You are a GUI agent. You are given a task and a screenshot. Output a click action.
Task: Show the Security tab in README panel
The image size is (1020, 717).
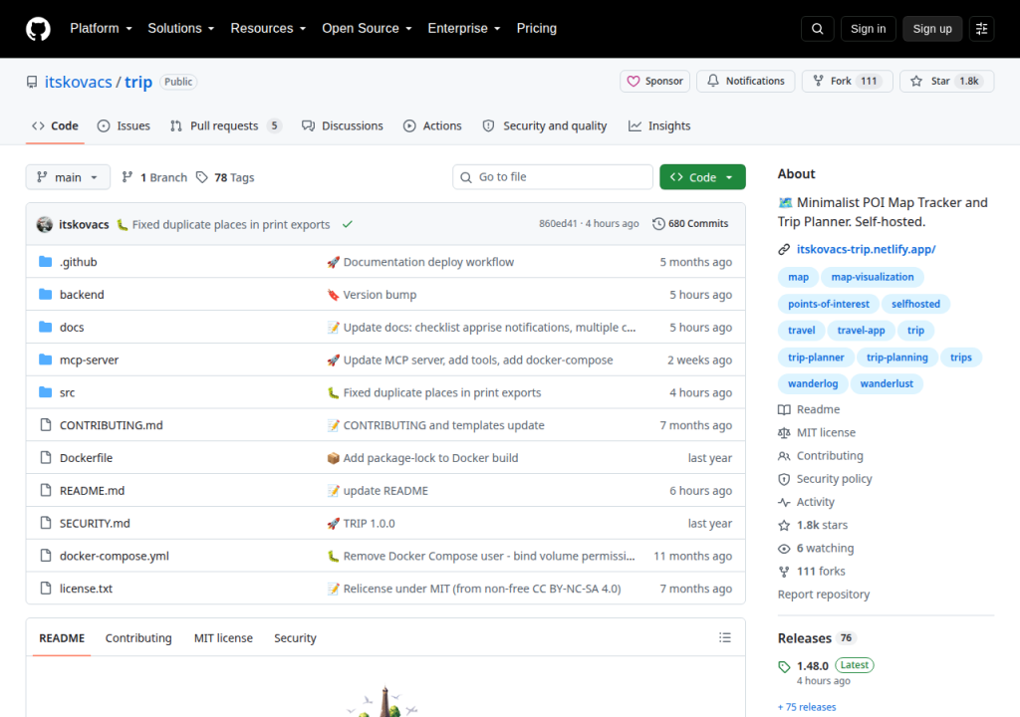tap(295, 638)
